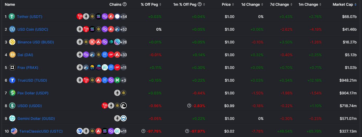Open the Pax Dollar (USDP) link
362x137 pixels.
tap(33, 93)
